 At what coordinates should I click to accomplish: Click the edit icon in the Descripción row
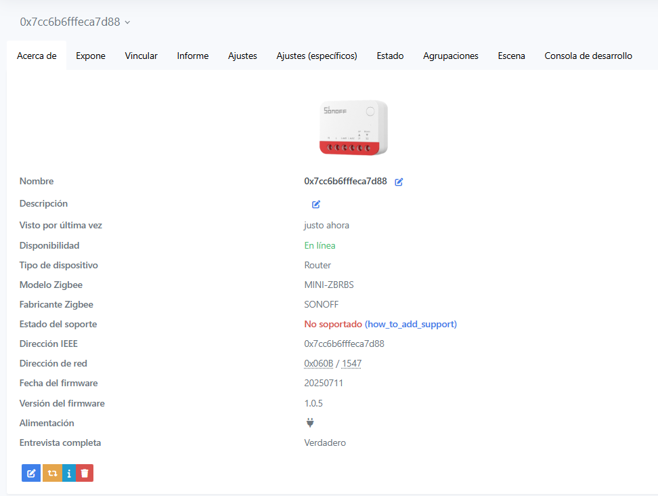pos(316,204)
